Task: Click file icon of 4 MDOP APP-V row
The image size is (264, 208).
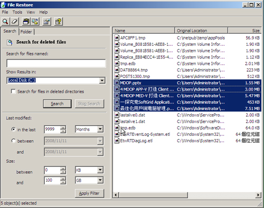Action: 117,89
